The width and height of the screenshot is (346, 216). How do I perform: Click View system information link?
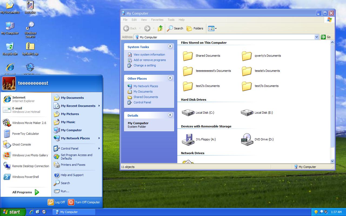click(x=149, y=55)
